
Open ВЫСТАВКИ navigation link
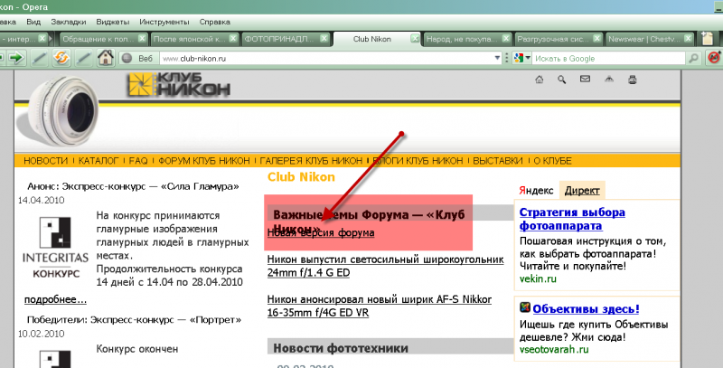click(x=498, y=160)
